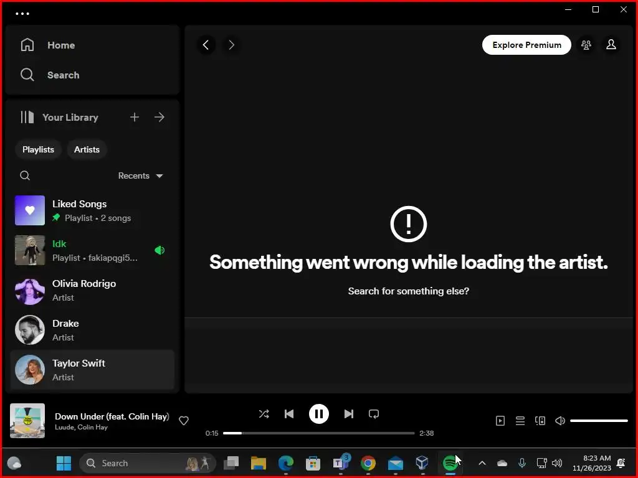
Task: Open OneDrive tray icon
Action: 502,463
